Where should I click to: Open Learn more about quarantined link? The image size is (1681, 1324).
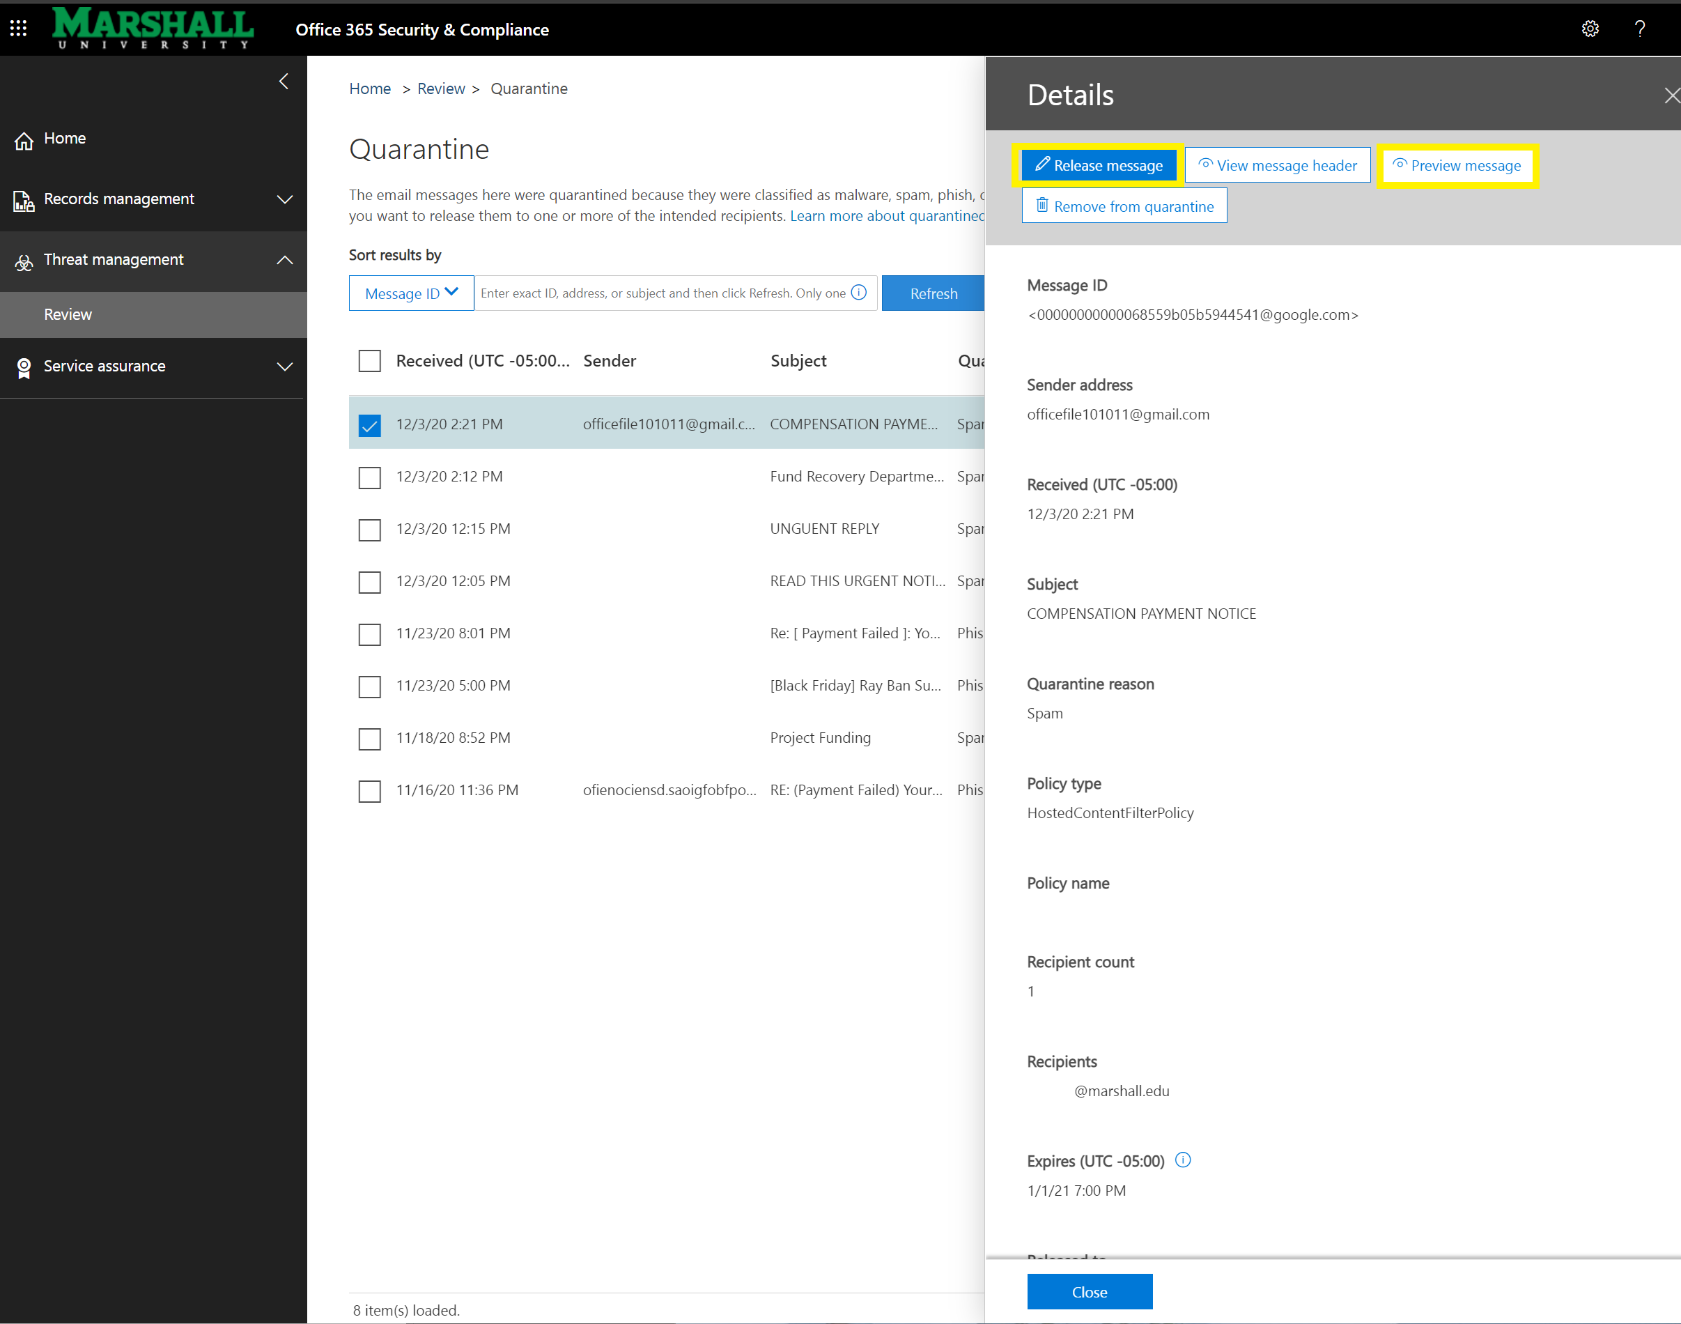[x=887, y=215]
